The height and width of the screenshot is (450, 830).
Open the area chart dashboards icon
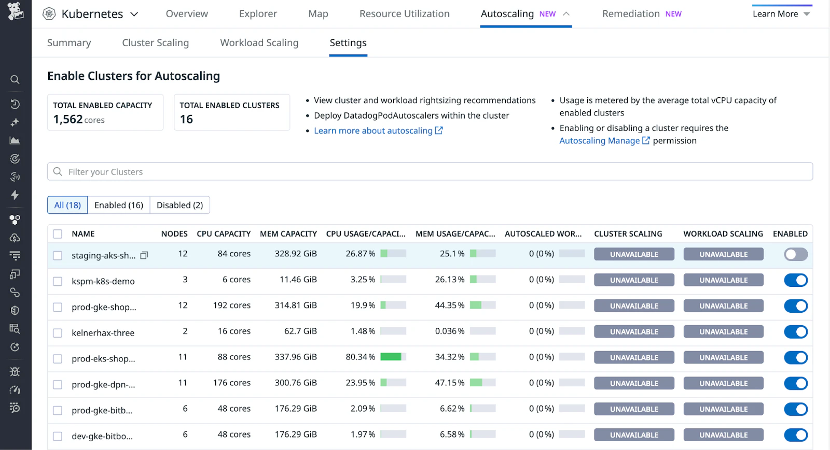[15, 140]
